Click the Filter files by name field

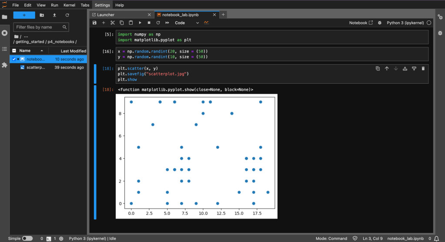[38, 27]
